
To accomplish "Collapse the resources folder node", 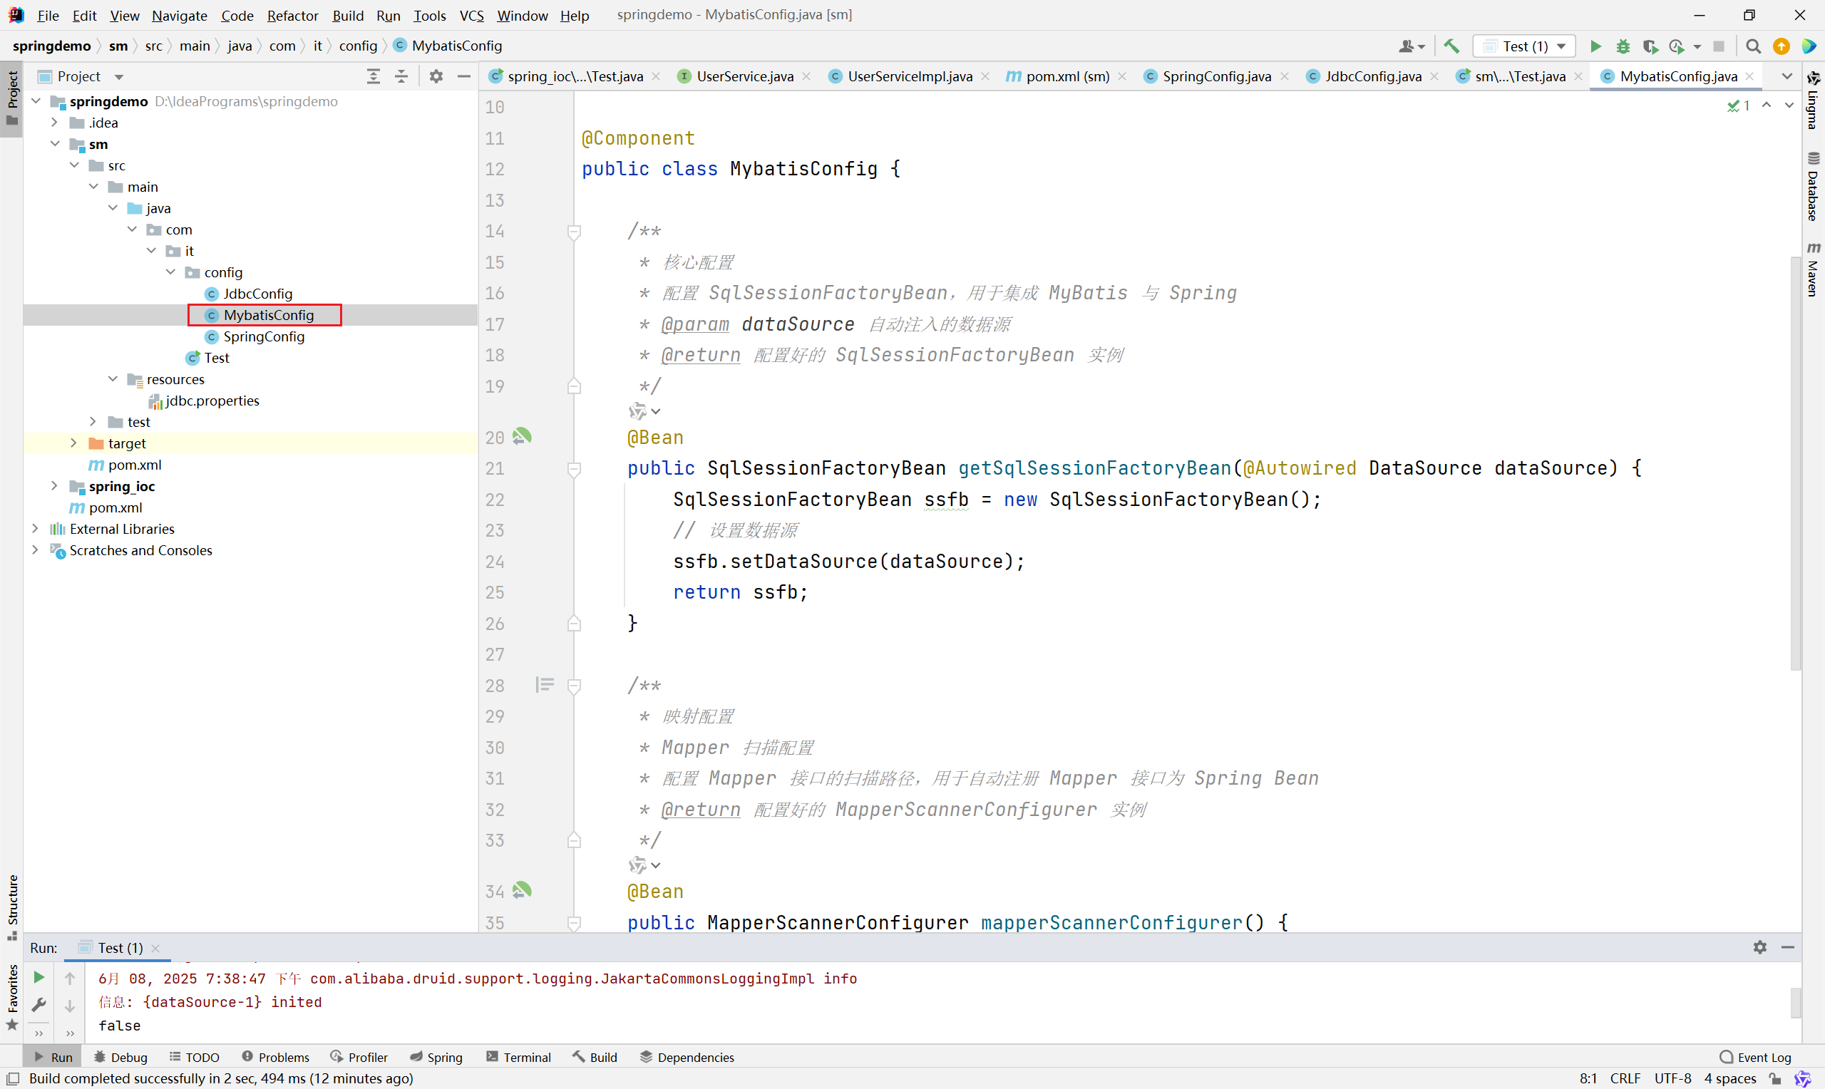I will (x=112, y=379).
